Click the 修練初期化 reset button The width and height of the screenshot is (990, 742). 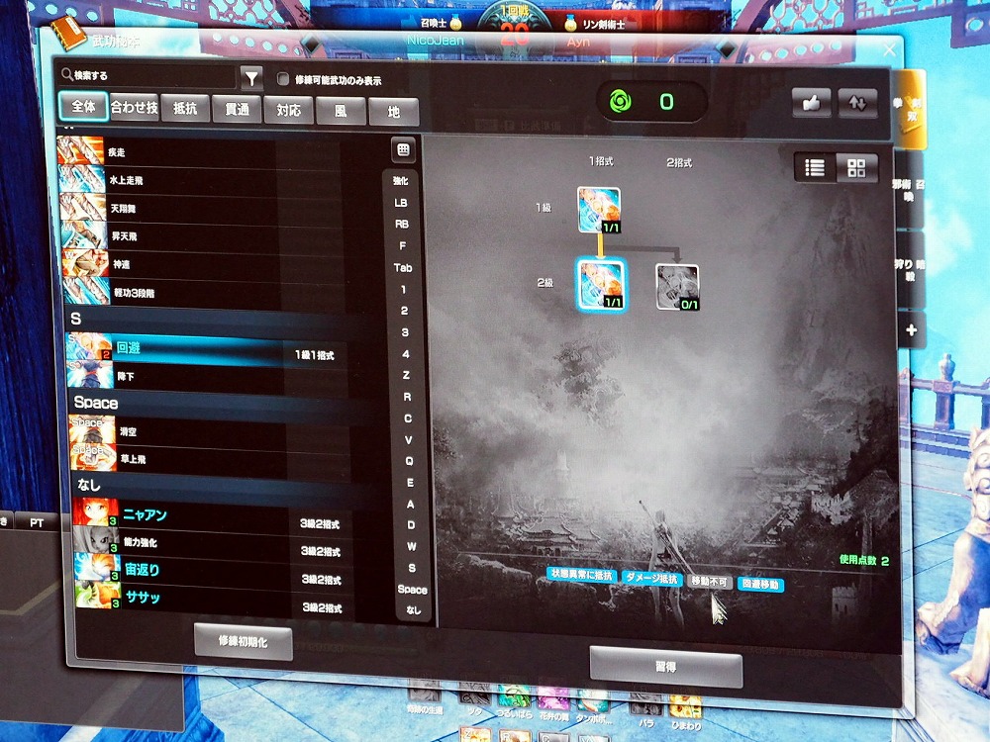(x=244, y=642)
